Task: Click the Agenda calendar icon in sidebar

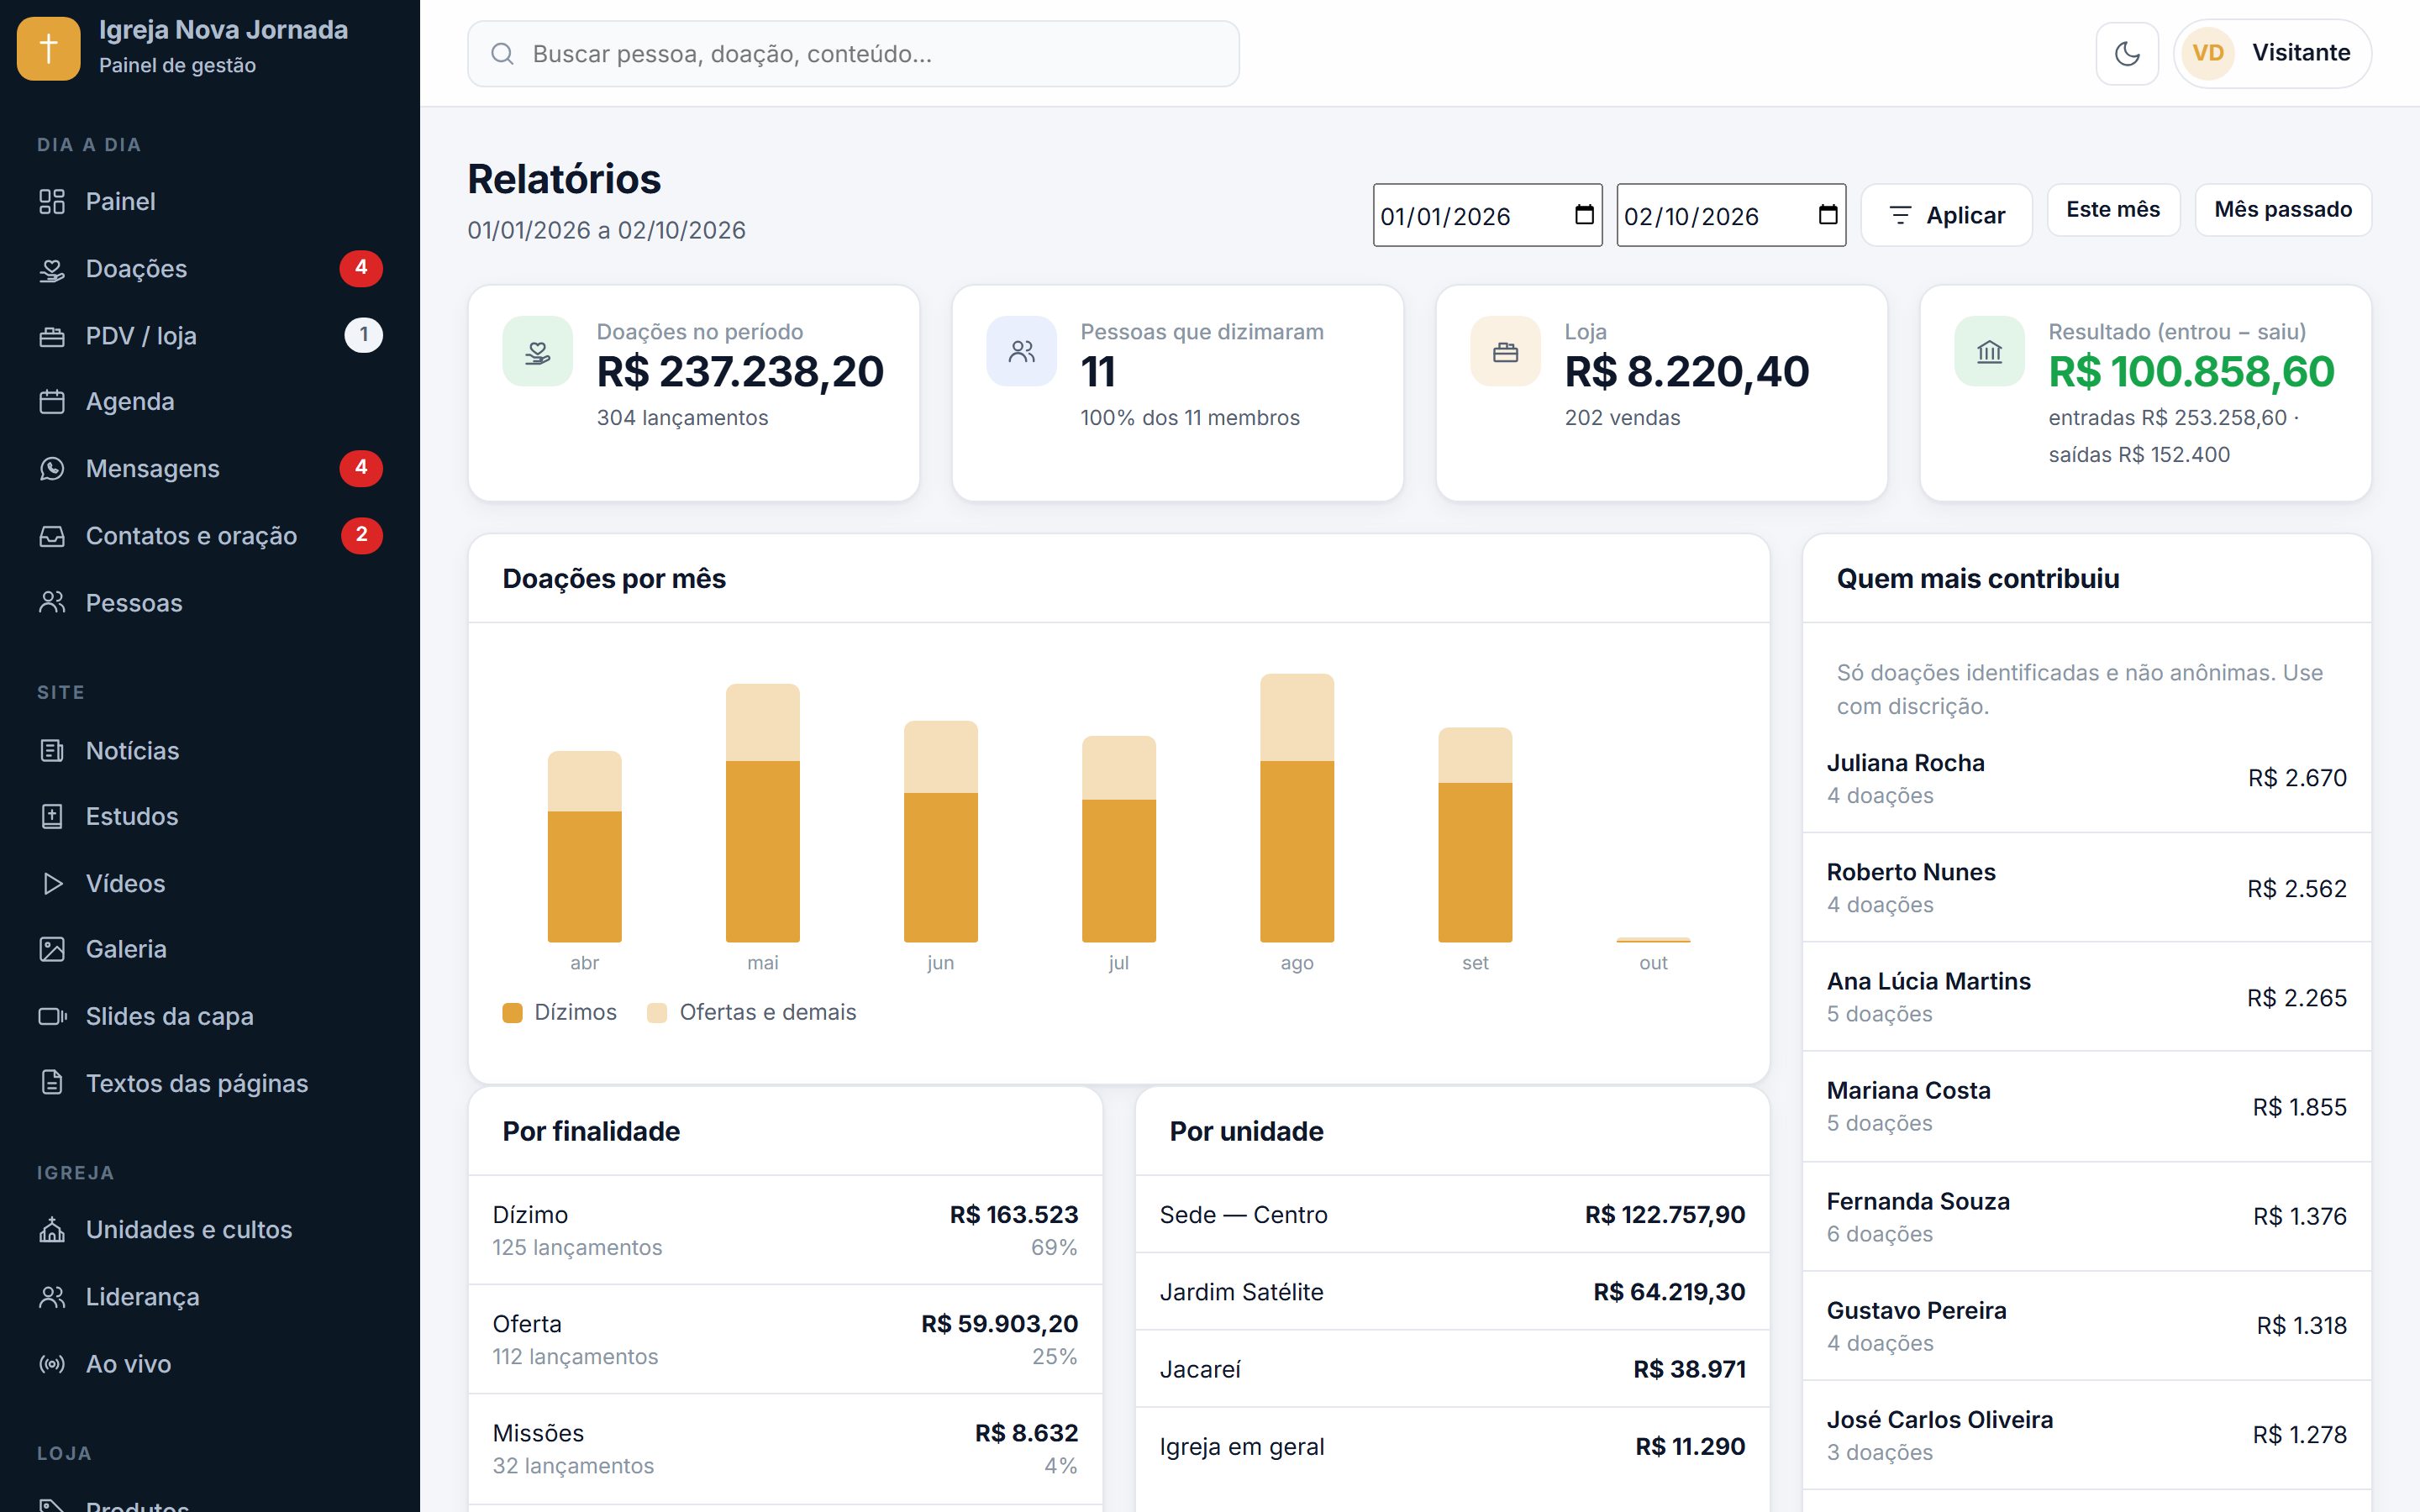Action: coord(52,402)
